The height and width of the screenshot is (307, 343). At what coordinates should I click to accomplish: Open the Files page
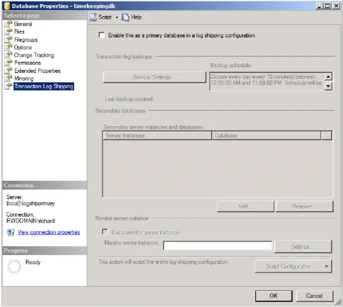(19, 32)
